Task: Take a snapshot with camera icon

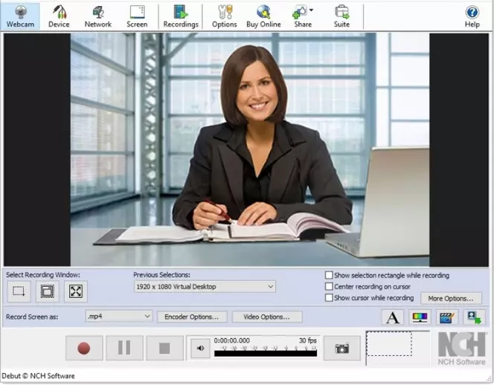Action: point(341,348)
